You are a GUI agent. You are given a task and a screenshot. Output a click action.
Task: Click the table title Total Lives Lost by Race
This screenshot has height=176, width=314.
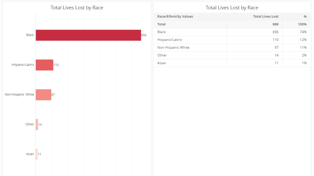(x=232, y=8)
